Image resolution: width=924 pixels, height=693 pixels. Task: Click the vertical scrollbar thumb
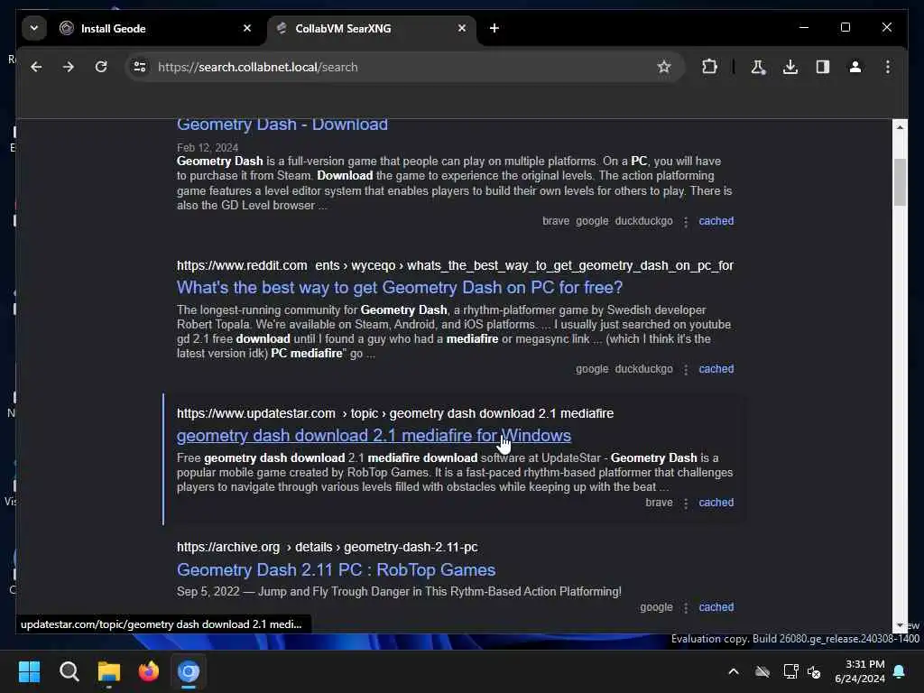[x=900, y=182]
